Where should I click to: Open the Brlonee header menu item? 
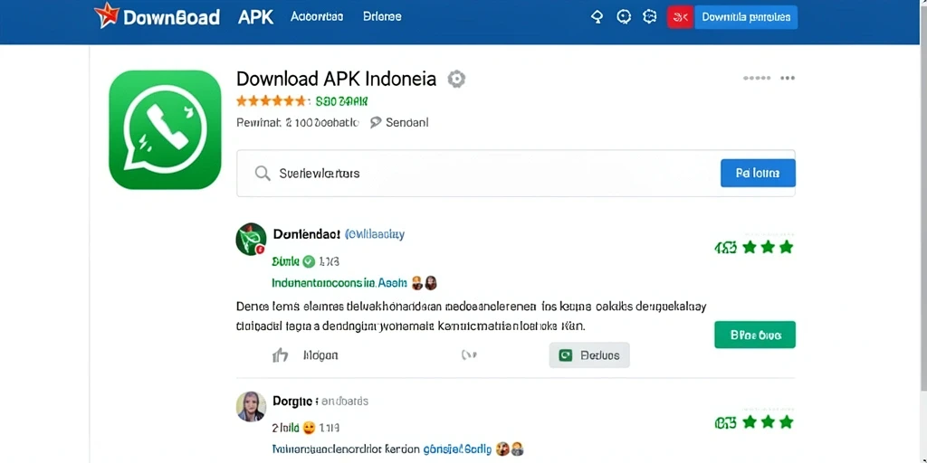382,16
